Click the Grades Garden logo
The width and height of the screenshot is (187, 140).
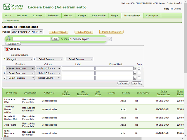pyautogui.click(x=13, y=7)
